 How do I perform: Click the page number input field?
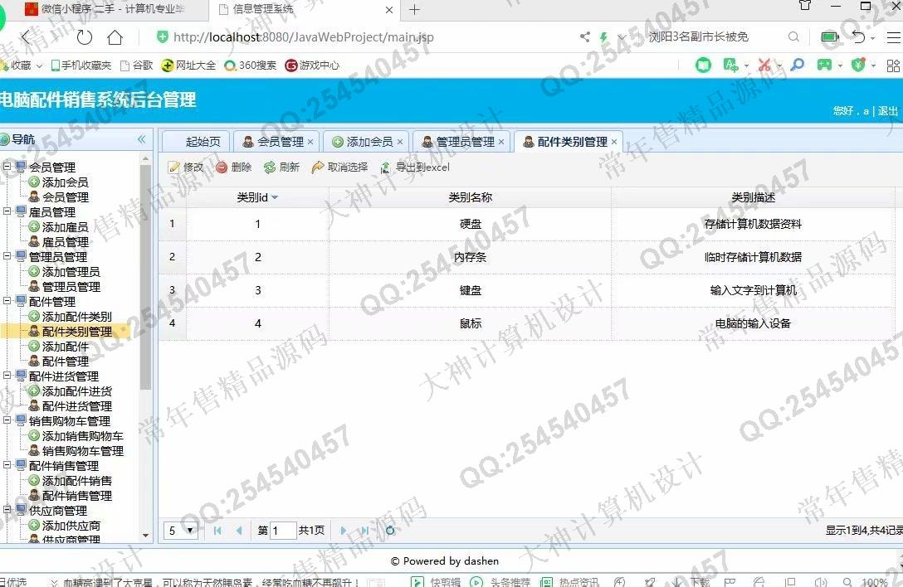283,531
